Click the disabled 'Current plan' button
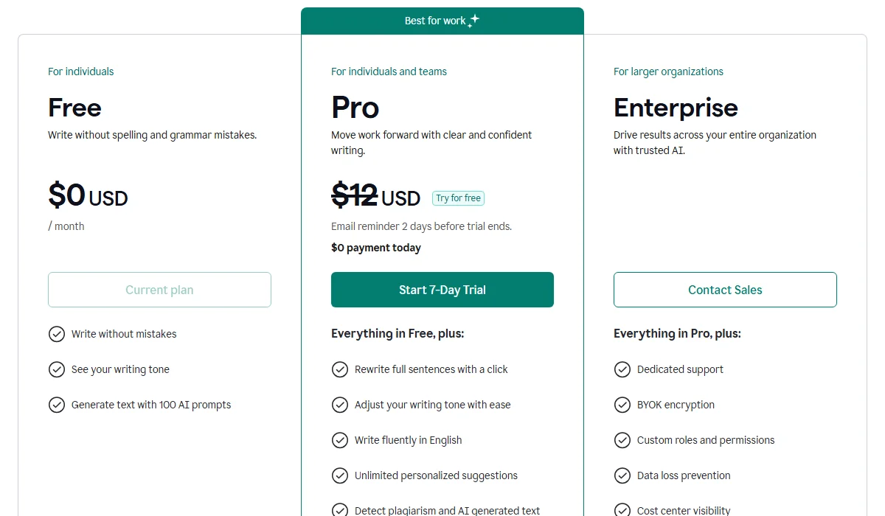Viewport: 885px width, 516px height. (x=159, y=290)
